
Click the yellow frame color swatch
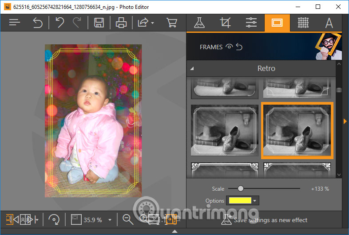click(240, 200)
